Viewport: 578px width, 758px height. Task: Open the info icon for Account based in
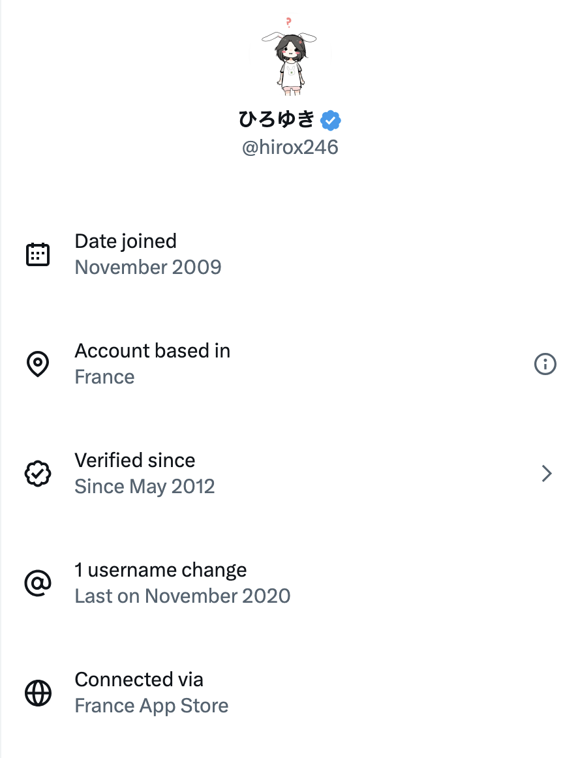545,364
